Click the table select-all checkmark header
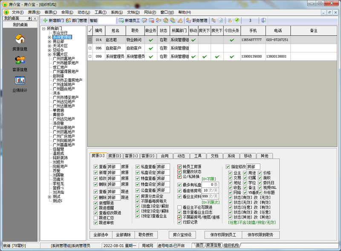 tap(90, 31)
